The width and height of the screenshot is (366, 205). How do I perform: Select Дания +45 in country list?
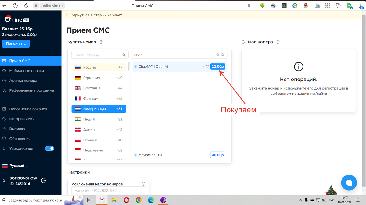pos(99,129)
